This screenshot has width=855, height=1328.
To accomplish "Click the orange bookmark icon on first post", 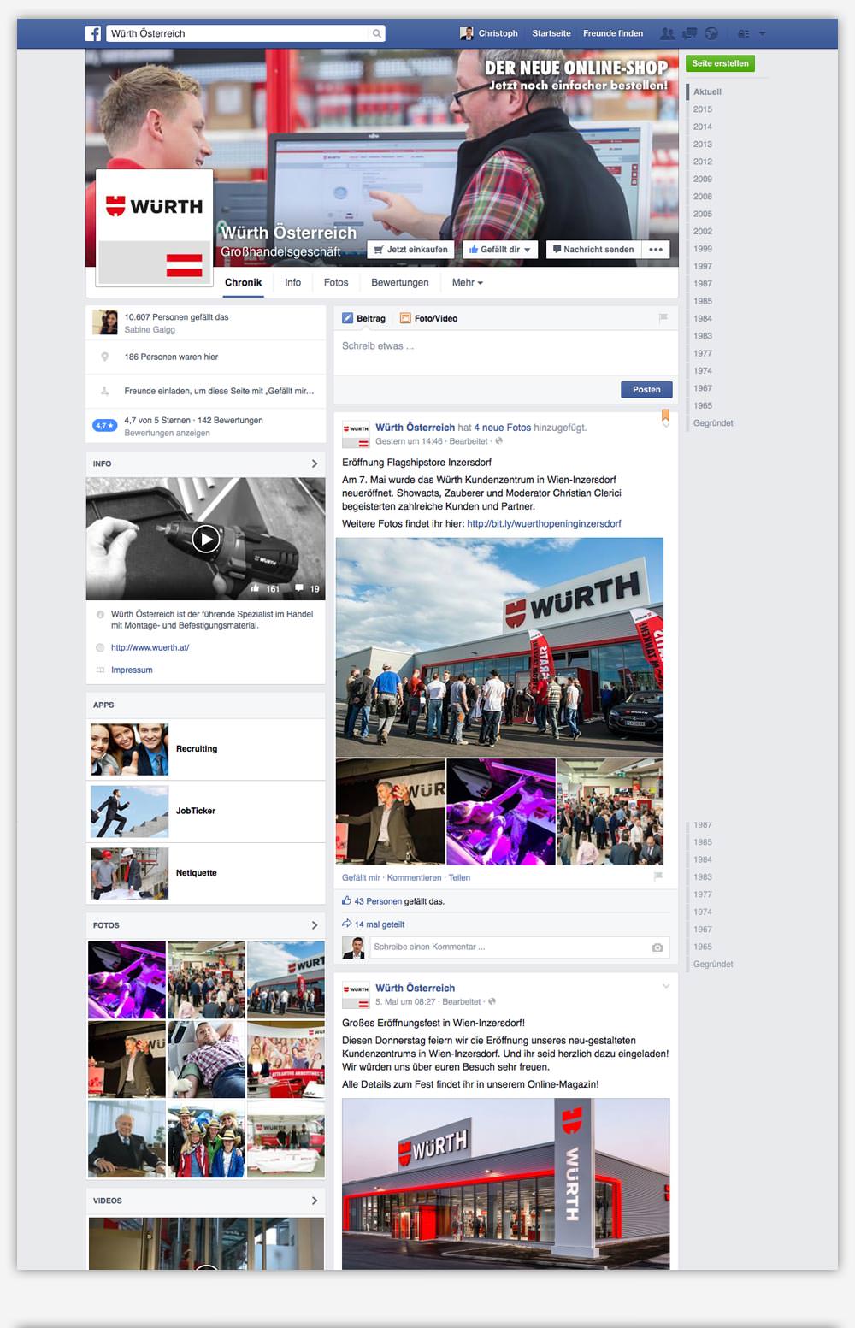I will (x=665, y=416).
